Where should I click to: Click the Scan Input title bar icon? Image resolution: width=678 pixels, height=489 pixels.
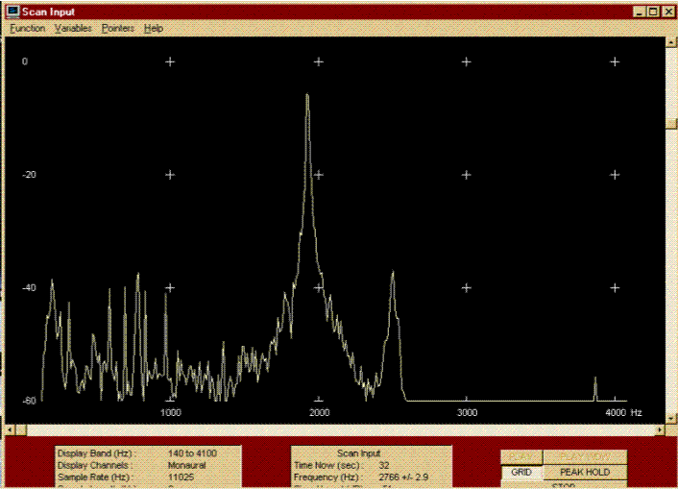click(x=12, y=12)
